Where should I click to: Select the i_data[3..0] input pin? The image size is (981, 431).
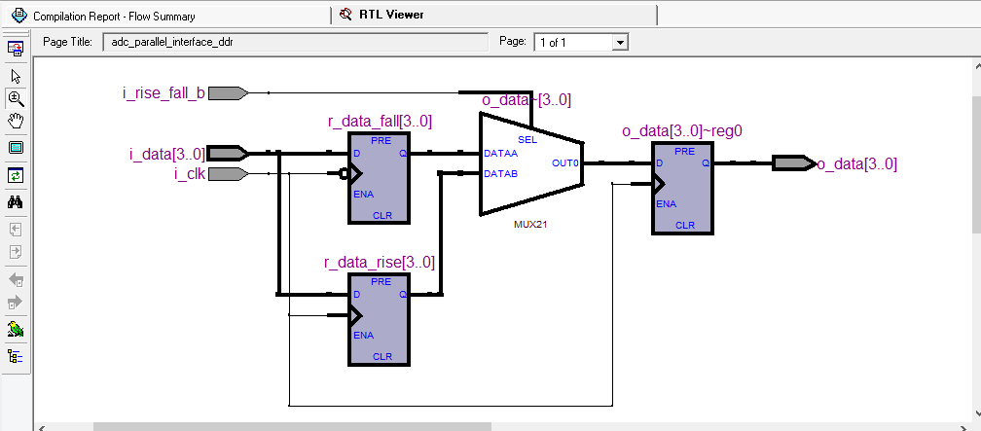click(x=228, y=153)
